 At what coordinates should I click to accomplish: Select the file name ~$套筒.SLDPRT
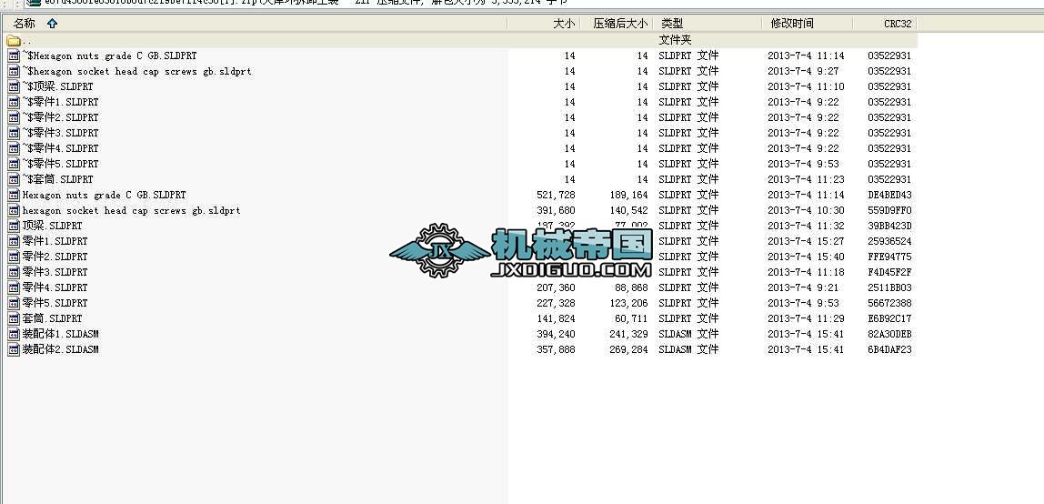(58, 179)
